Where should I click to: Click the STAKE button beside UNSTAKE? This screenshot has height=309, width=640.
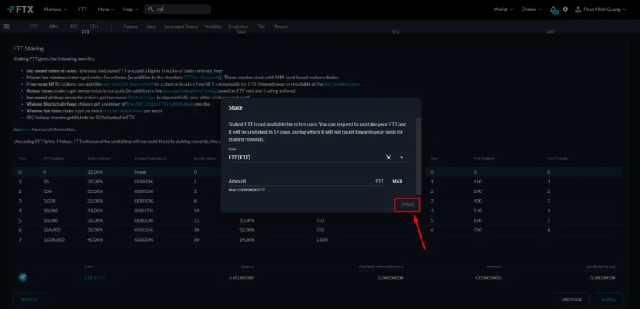(609, 299)
